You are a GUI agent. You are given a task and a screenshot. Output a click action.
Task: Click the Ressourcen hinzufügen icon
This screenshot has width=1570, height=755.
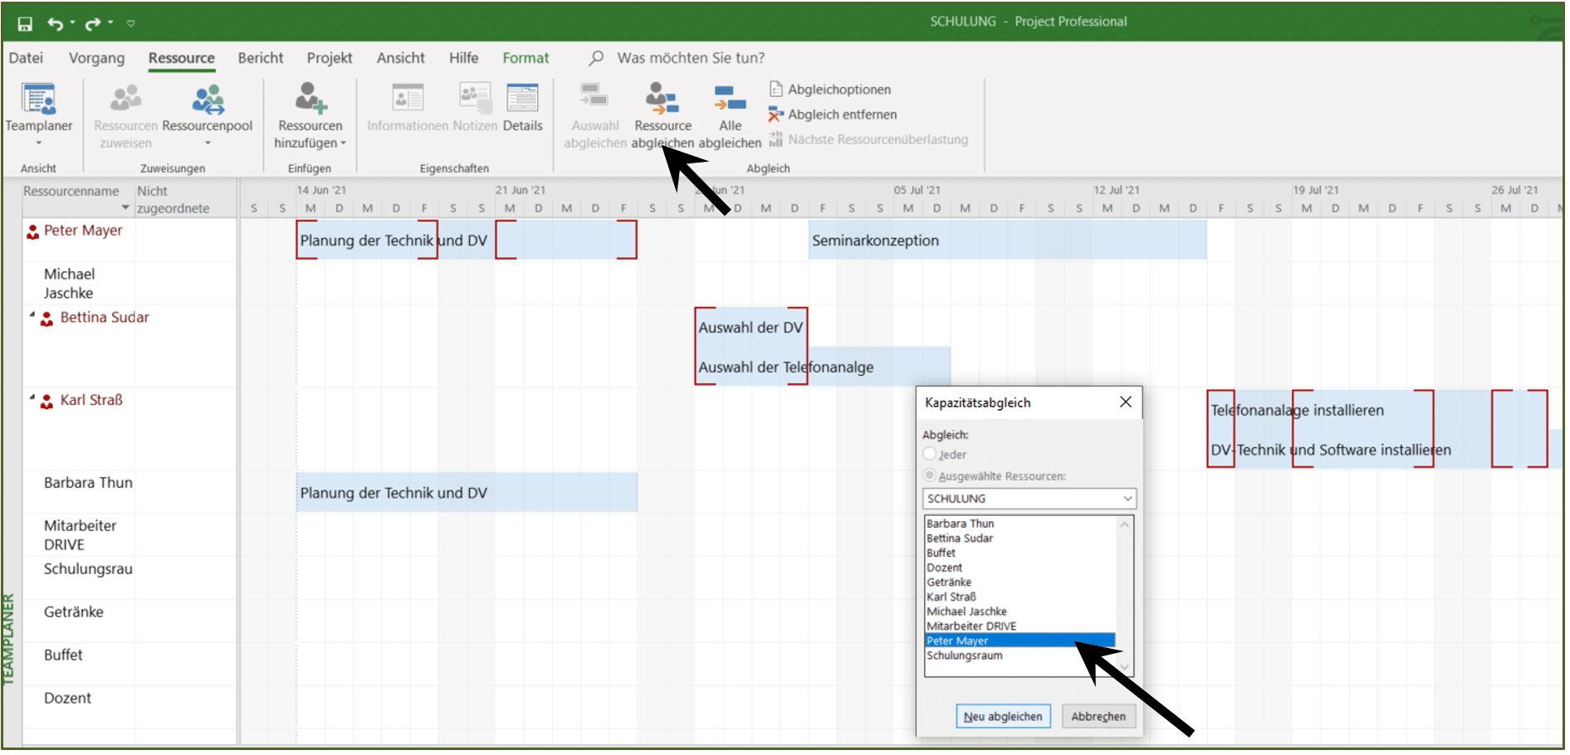[x=311, y=99]
